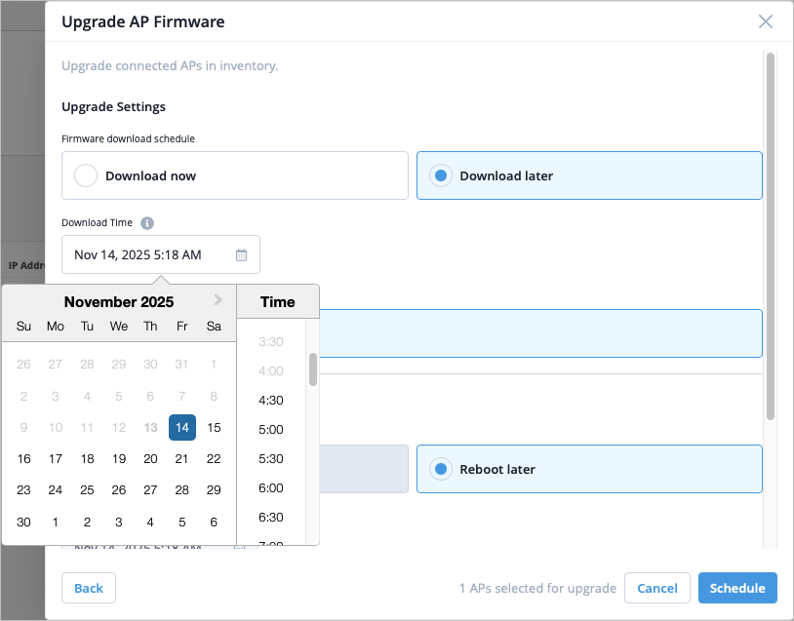Image resolution: width=794 pixels, height=621 pixels.
Task: Close the Upgrade AP Firmware dialog
Action: (766, 21)
